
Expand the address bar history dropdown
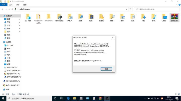point(126,9)
